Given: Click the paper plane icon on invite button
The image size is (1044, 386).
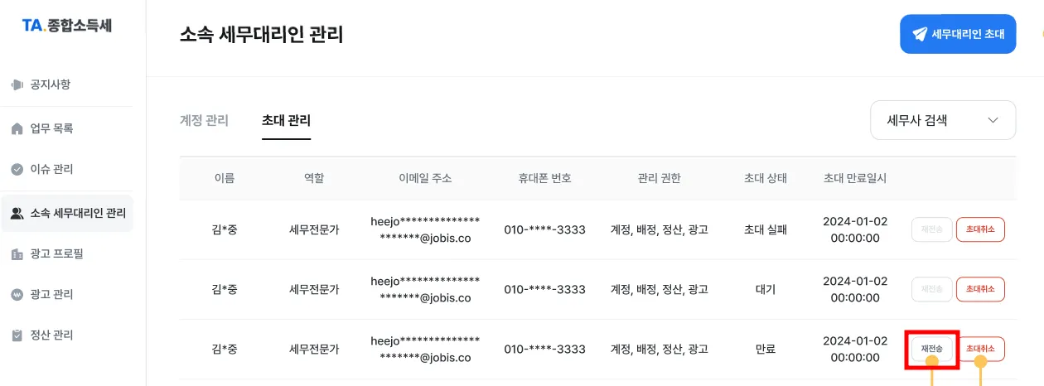Looking at the screenshot, I should pyautogui.click(x=920, y=34).
